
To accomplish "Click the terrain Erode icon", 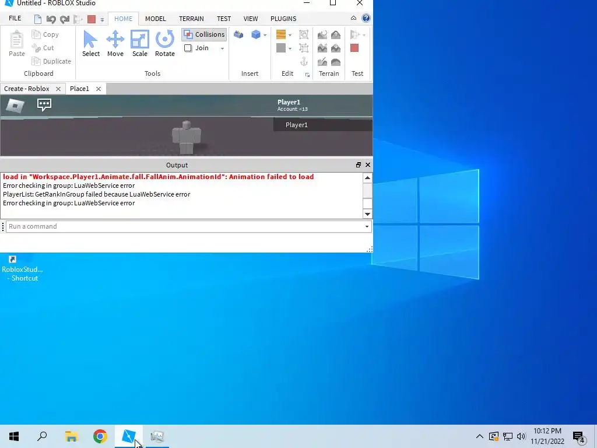I will (x=336, y=48).
